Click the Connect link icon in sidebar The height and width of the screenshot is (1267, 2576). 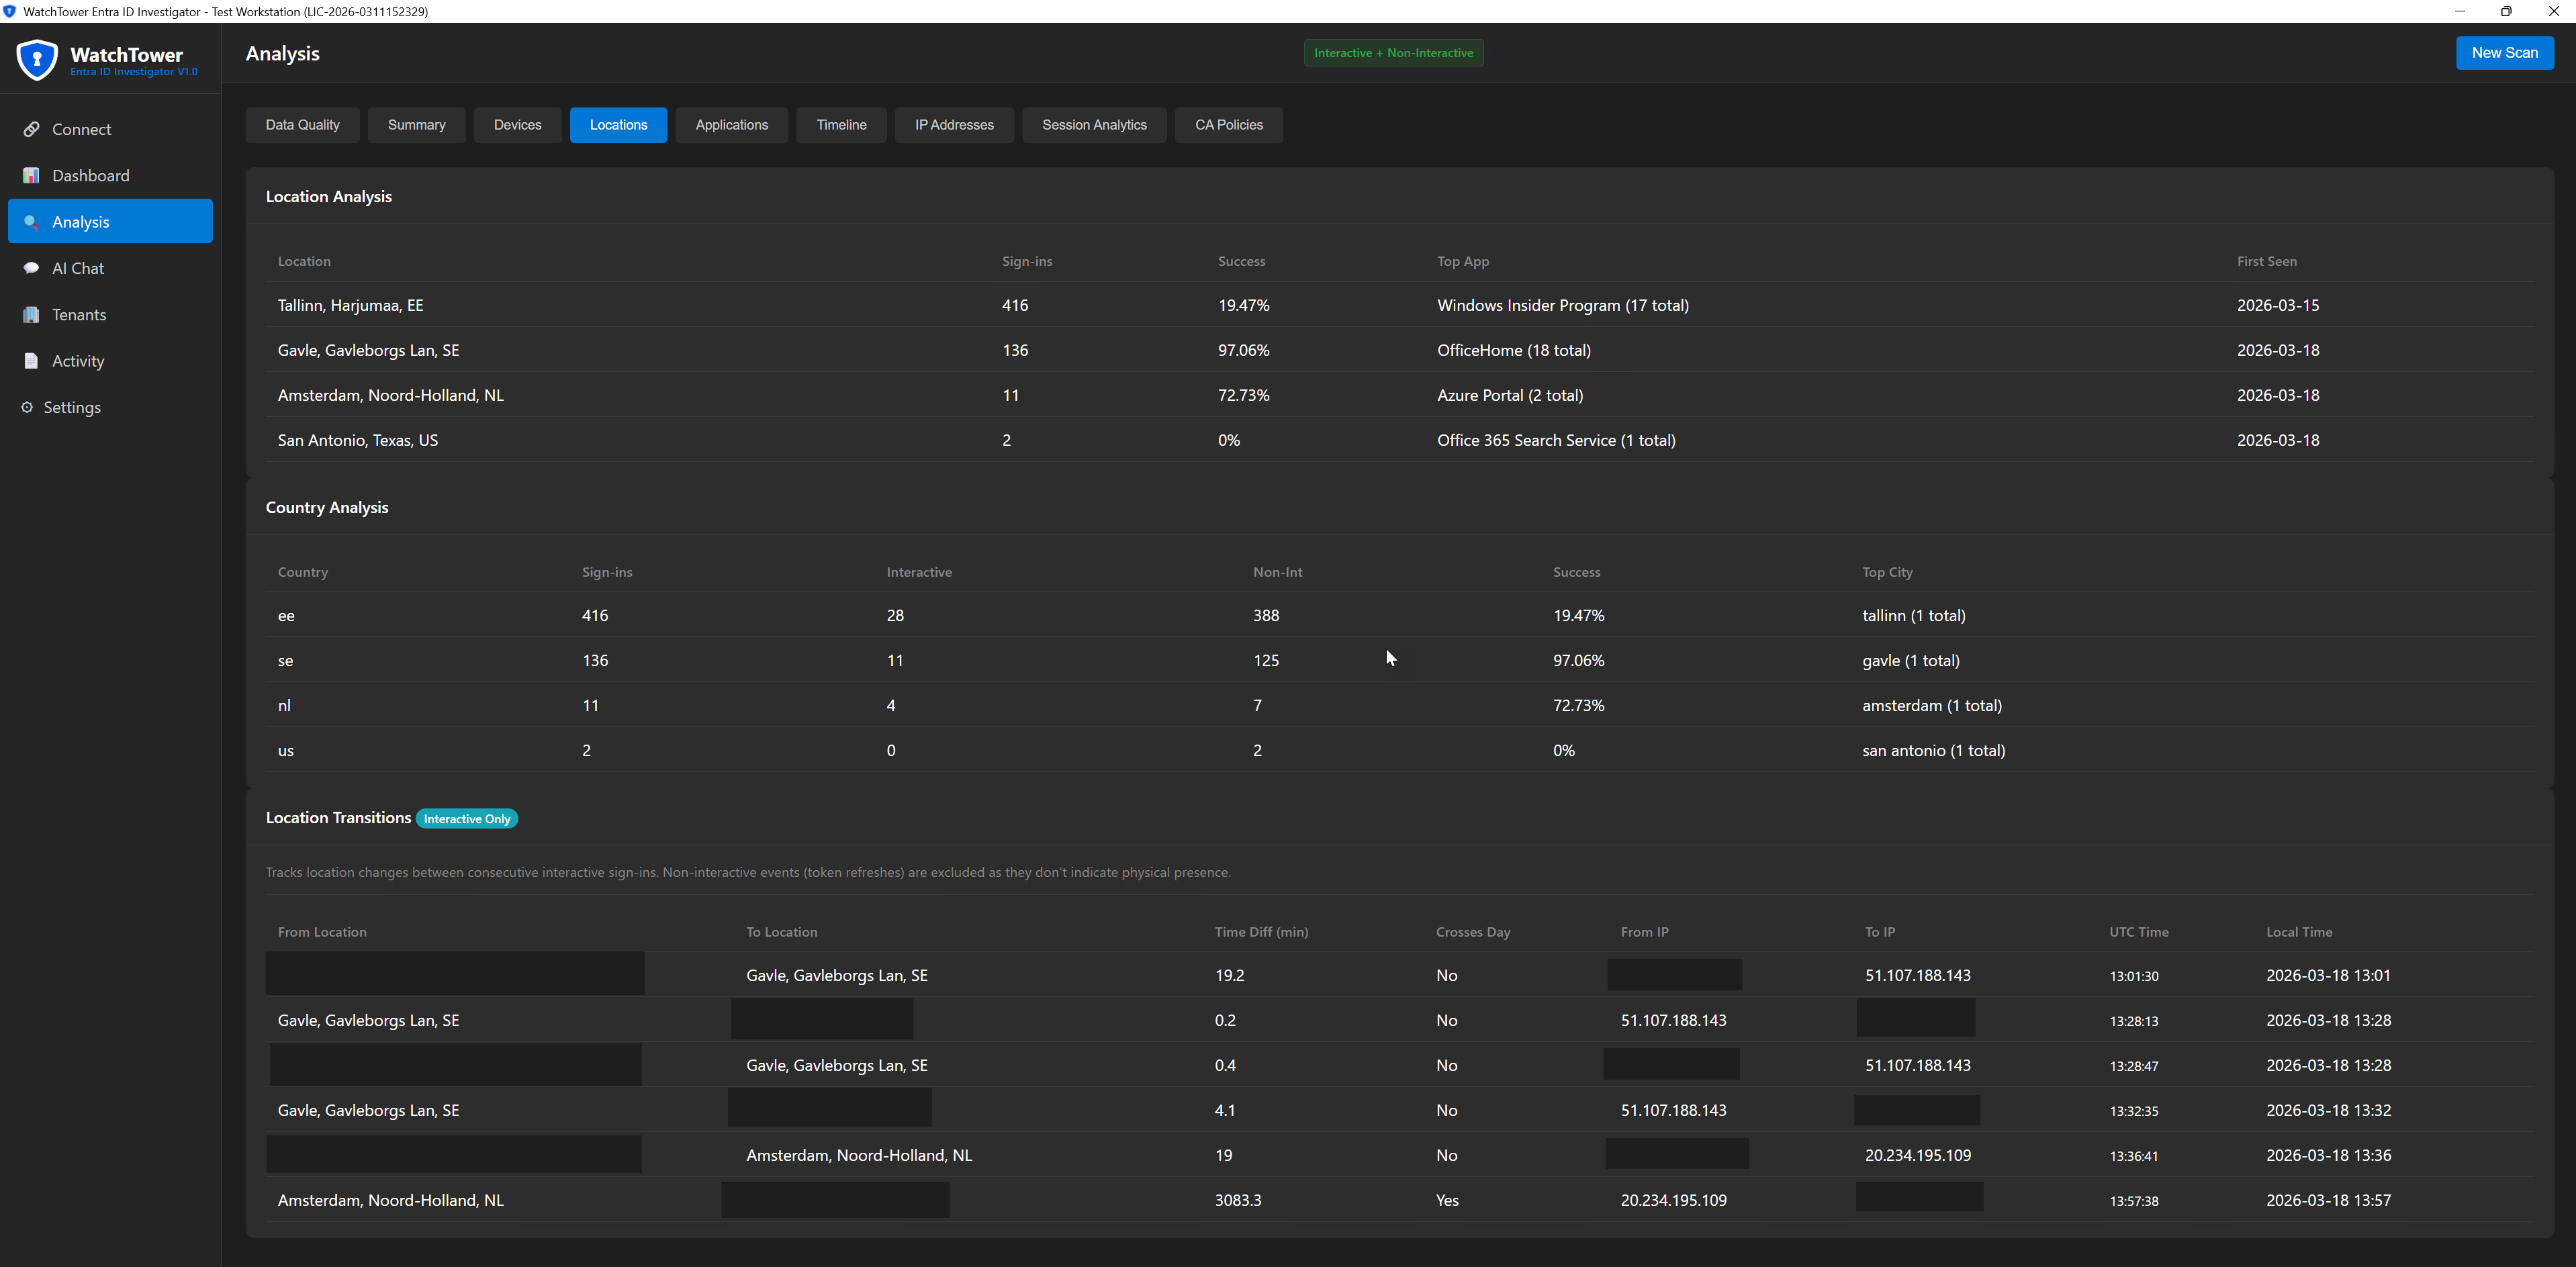(x=31, y=129)
